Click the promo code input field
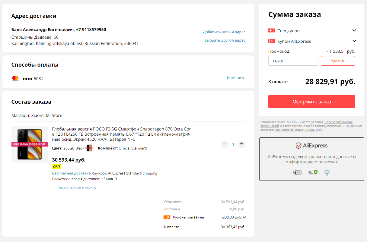 tap(293, 61)
